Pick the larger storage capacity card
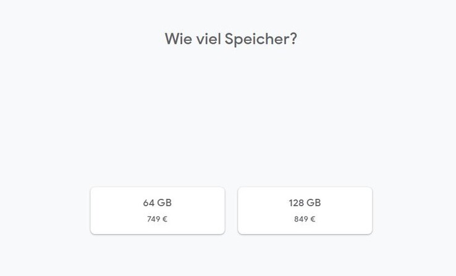Viewport: 456px width, 276px height. click(305, 211)
